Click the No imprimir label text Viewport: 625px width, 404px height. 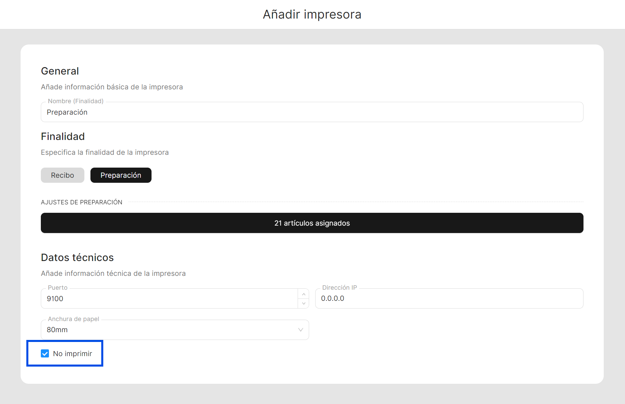[x=73, y=353]
